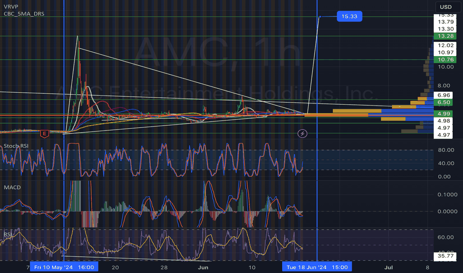Click the 10.97 price axis label

point(445,53)
